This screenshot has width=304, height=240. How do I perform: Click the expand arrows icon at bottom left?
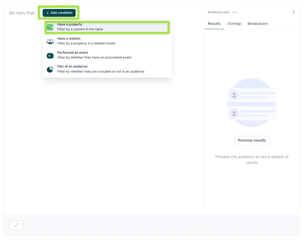(x=17, y=225)
